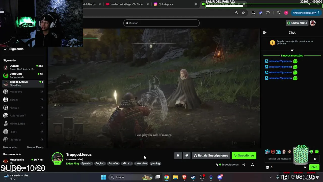323x182 pixels.
Task: Select the gaming tag
Action: [155, 163]
